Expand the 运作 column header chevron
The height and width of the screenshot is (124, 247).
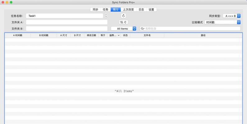pos(119,35)
